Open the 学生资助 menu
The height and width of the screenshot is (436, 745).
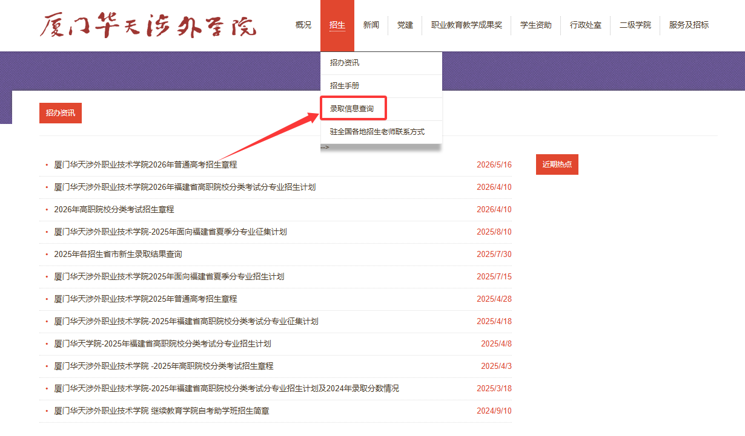(x=536, y=25)
